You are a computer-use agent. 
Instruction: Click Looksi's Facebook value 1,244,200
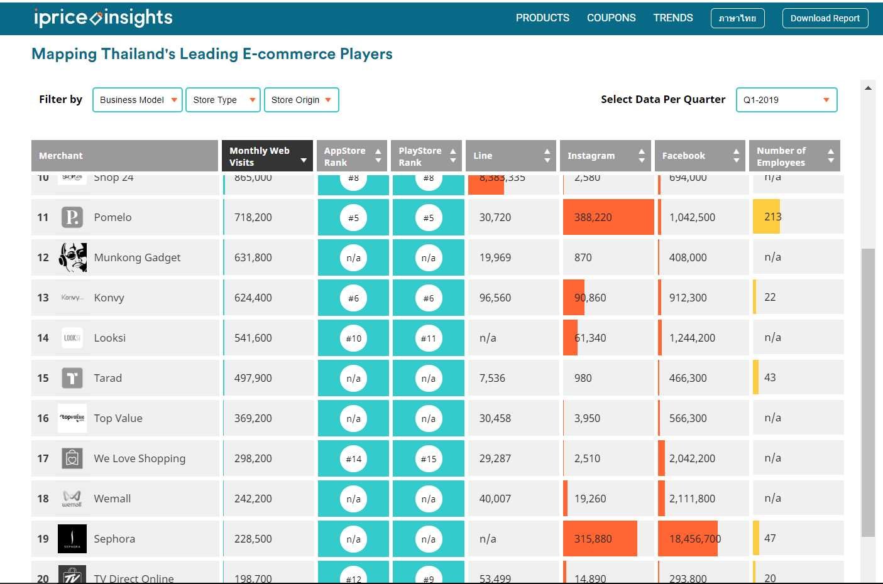coord(692,338)
